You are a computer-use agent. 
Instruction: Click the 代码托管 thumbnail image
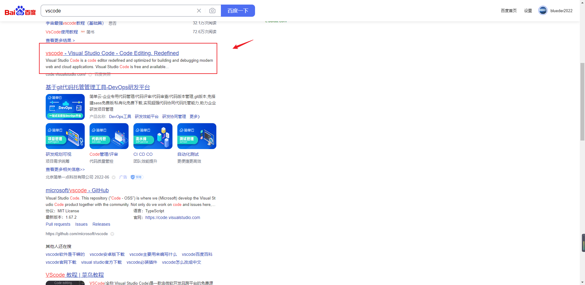coord(109,136)
